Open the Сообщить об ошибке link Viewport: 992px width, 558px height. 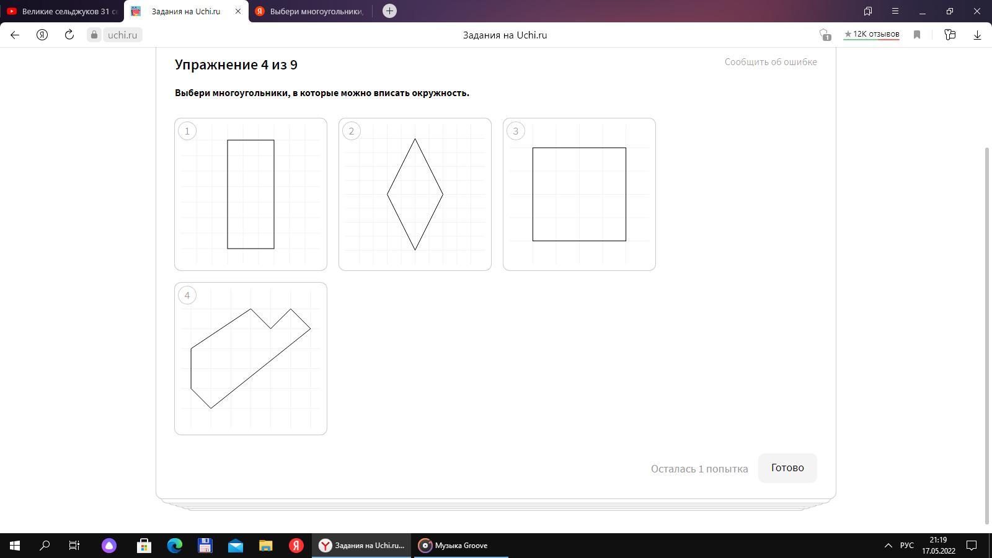(771, 62)
